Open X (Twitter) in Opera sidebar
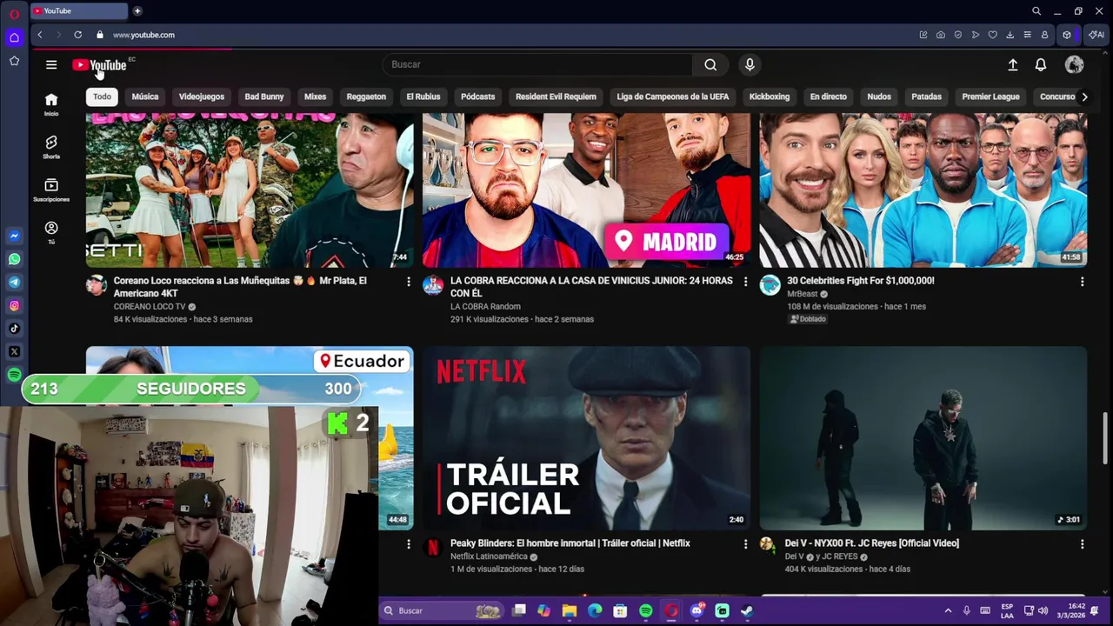This screenshot has height=626, width=1113. 14,352
